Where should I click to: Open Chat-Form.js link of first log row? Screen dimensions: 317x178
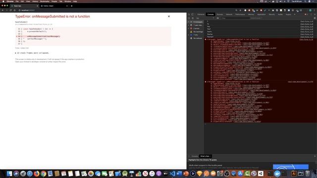coord(307,21)
